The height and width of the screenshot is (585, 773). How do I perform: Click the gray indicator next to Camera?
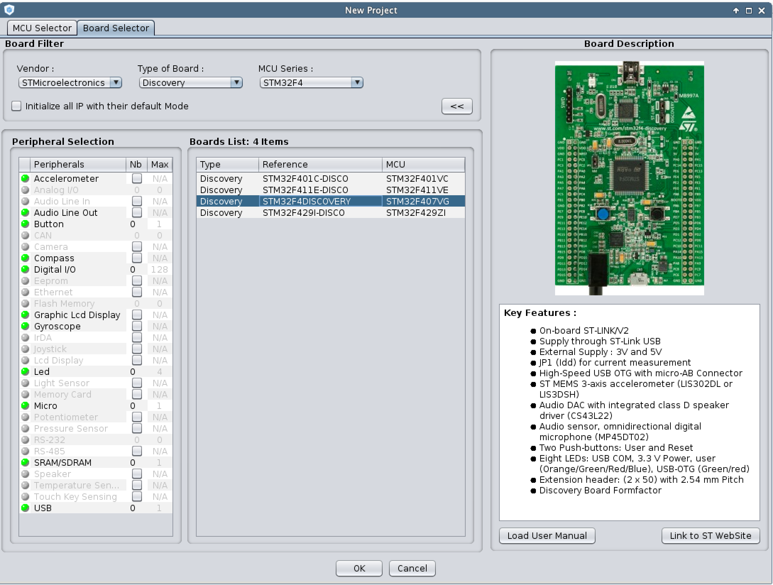coord(25,246)
